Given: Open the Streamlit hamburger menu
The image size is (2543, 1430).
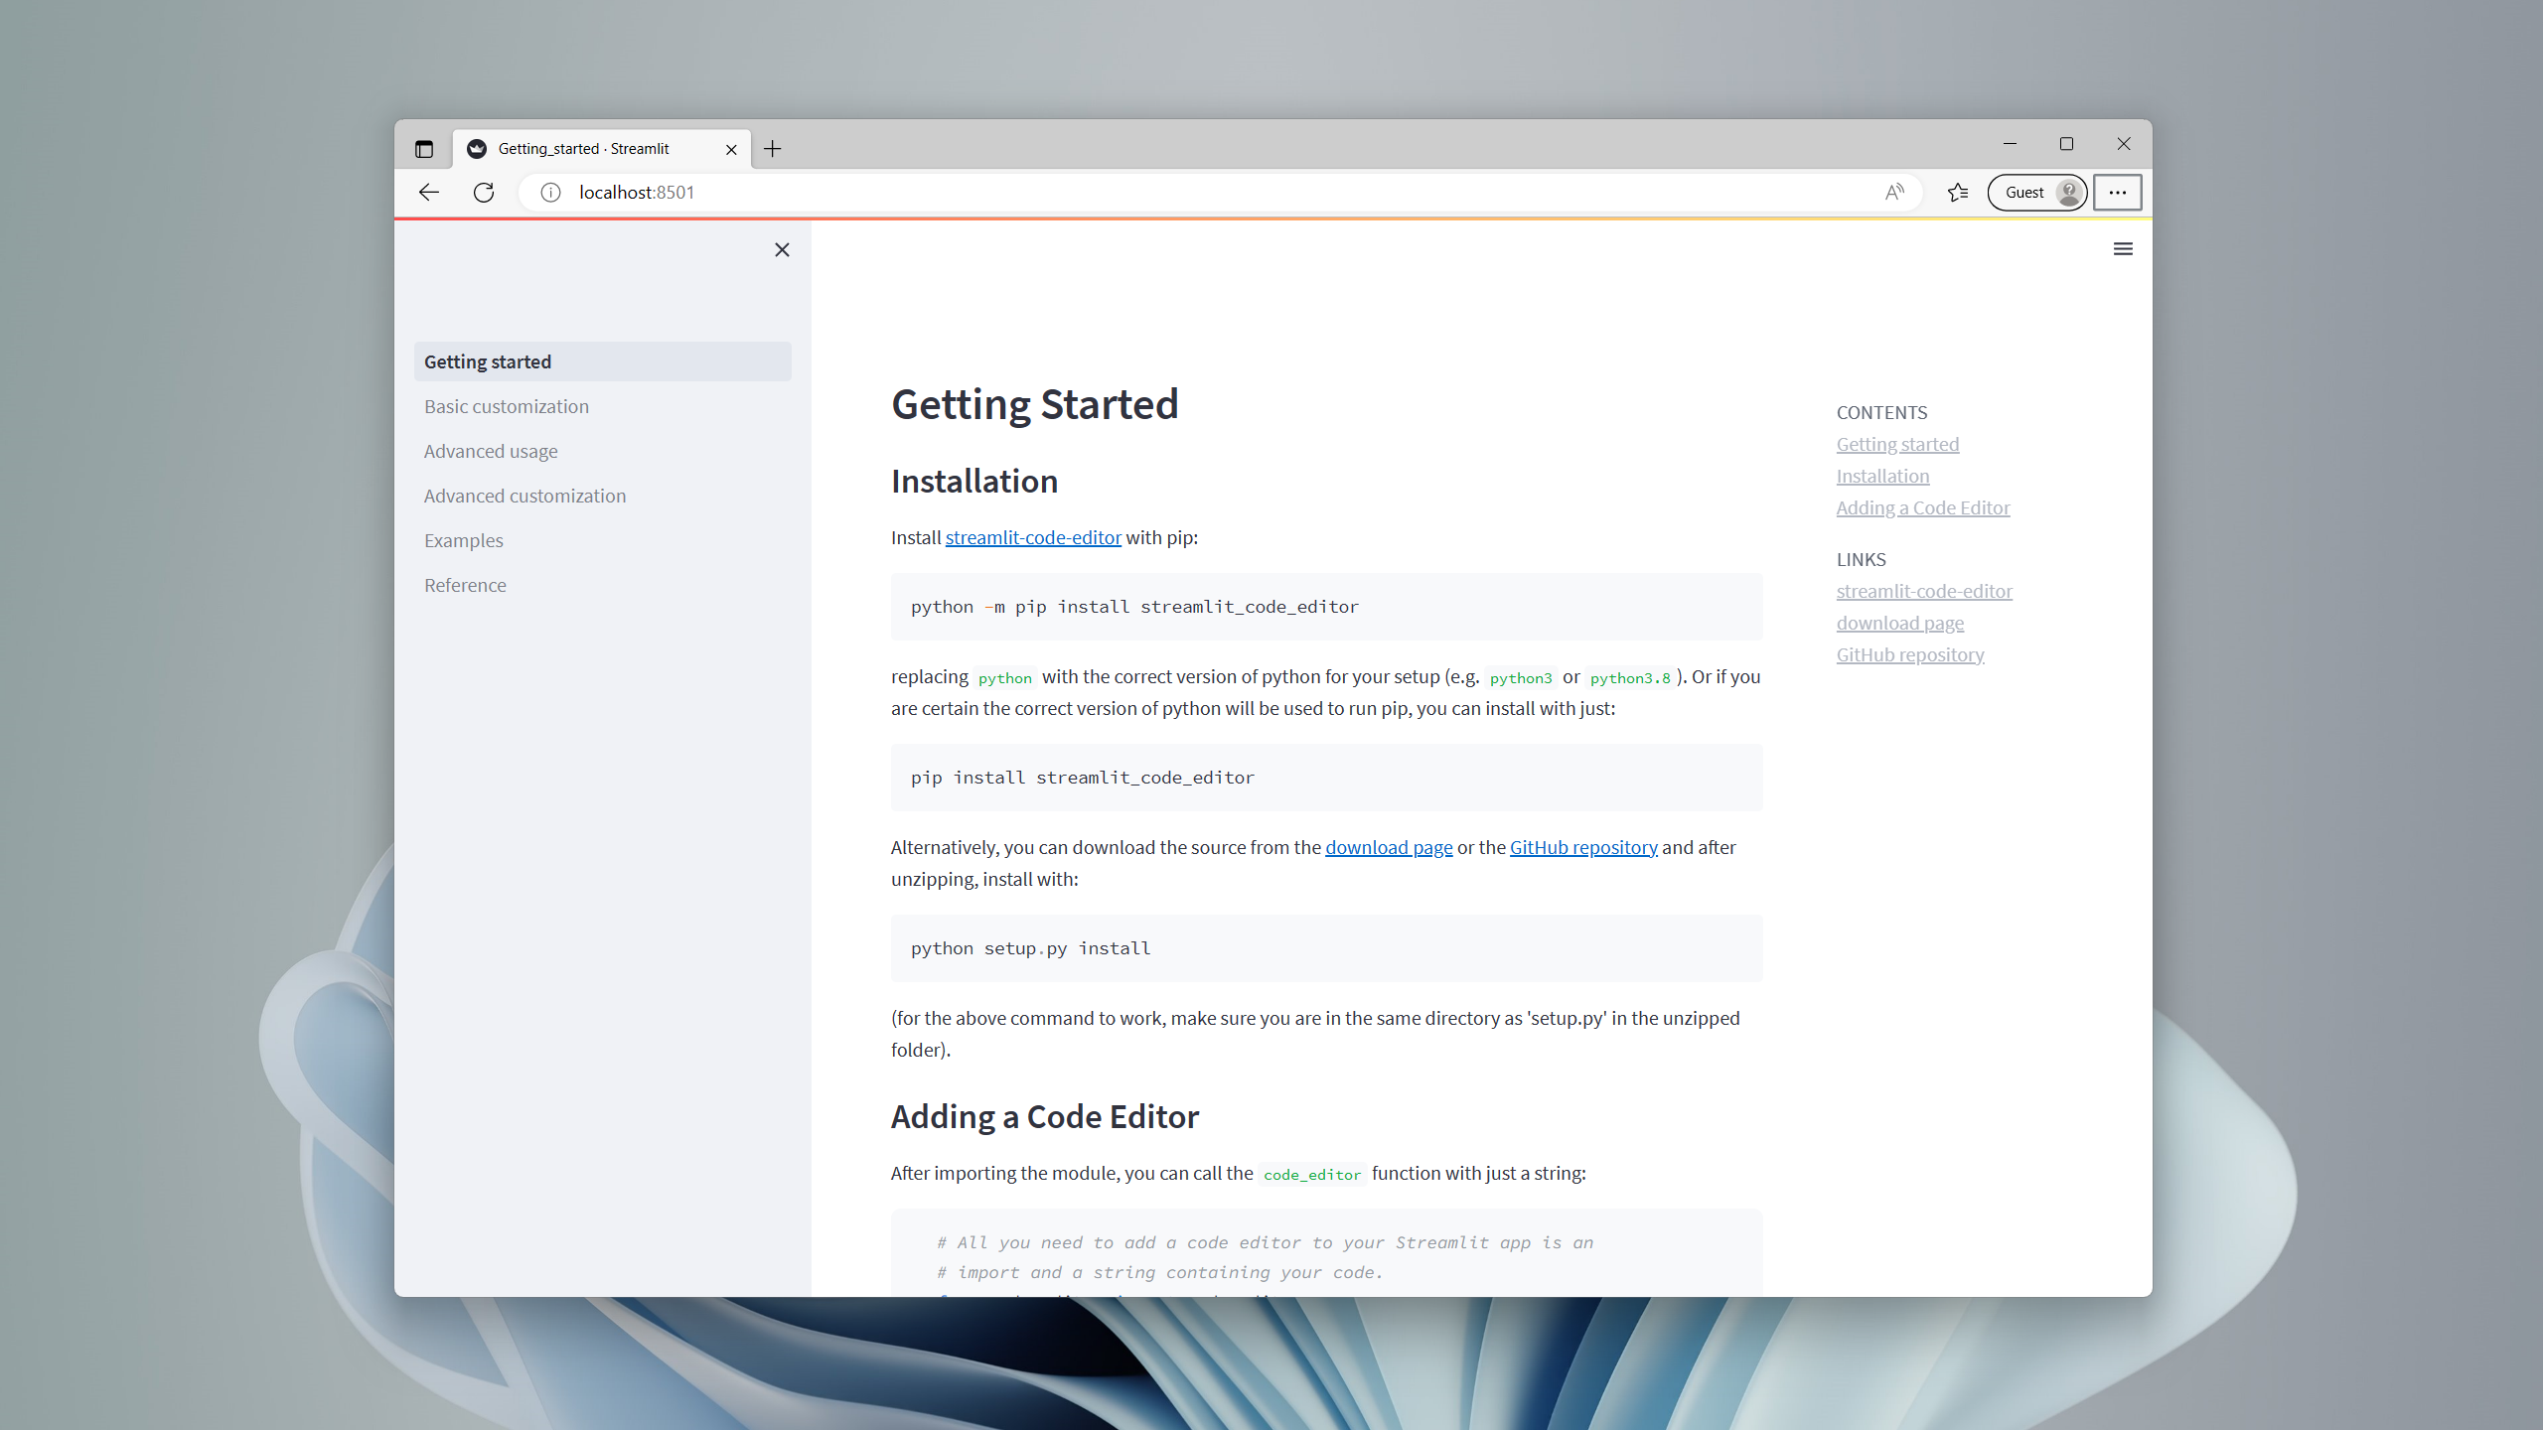Looking at the screenshot, I should click(2123, 249).
